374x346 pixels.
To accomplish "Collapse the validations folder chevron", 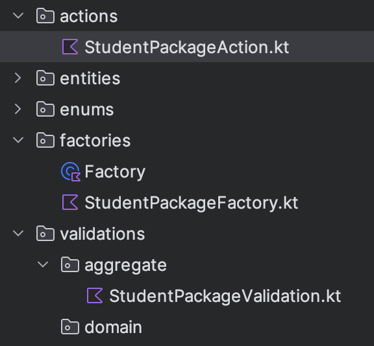I will tap(18, 233).
